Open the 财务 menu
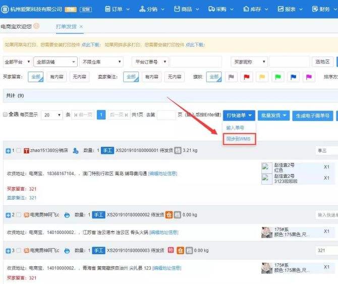This screenshot has height=284, width=338. click(324, 9)
